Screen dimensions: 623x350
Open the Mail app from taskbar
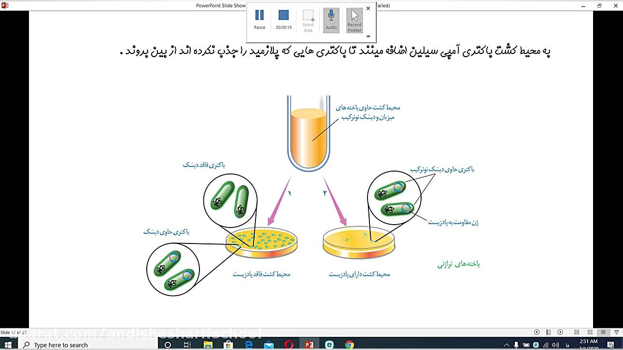pos(269,345)
